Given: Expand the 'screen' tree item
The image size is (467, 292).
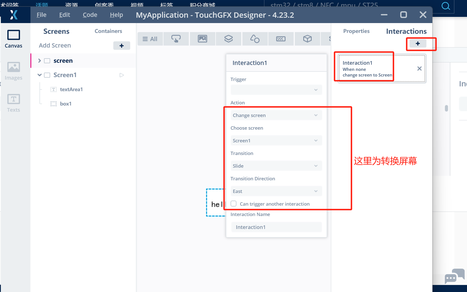Looking at the screenshot, I should [39, 61].
